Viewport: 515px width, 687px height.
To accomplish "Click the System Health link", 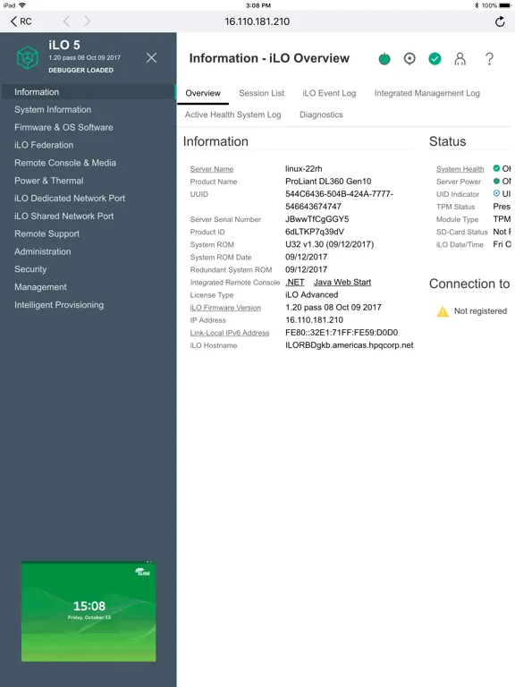I will pyautogui.click(x=460, y=169).
